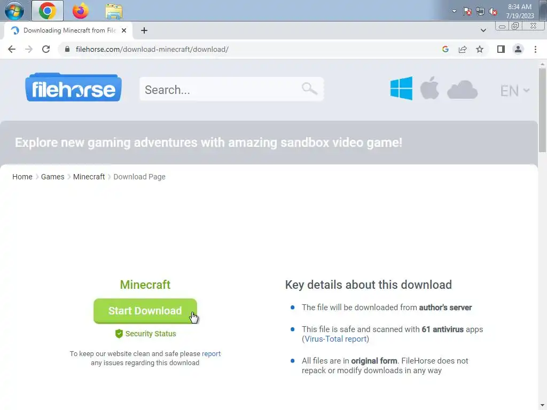Click the Start Download button
Image resolution: width=547 pixels, height=410 pixels.
145,311
